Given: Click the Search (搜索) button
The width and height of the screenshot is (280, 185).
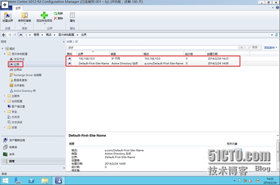Looking at the screenshot, I should [x=253, y=47].
